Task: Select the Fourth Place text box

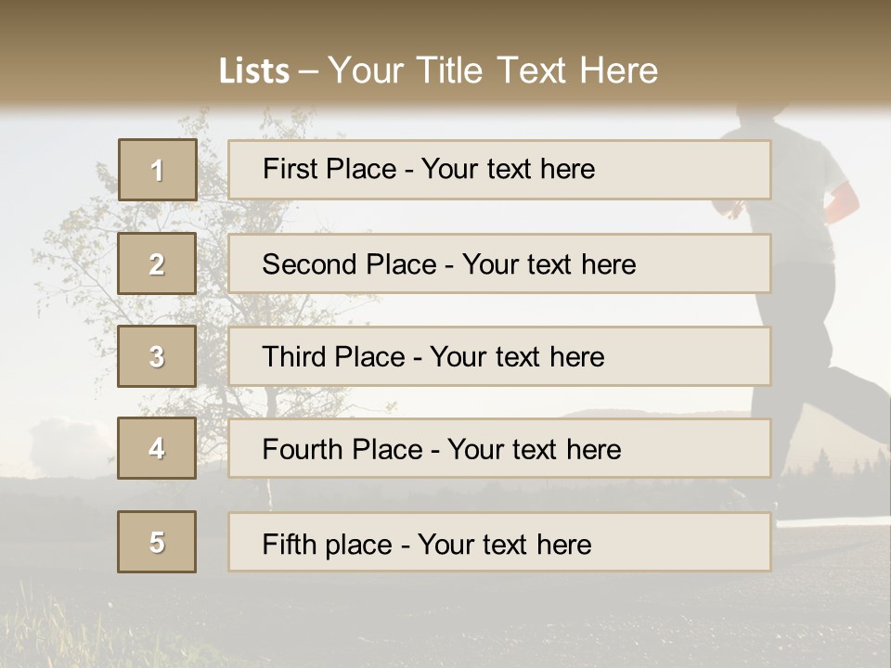Action: (499, 449)
